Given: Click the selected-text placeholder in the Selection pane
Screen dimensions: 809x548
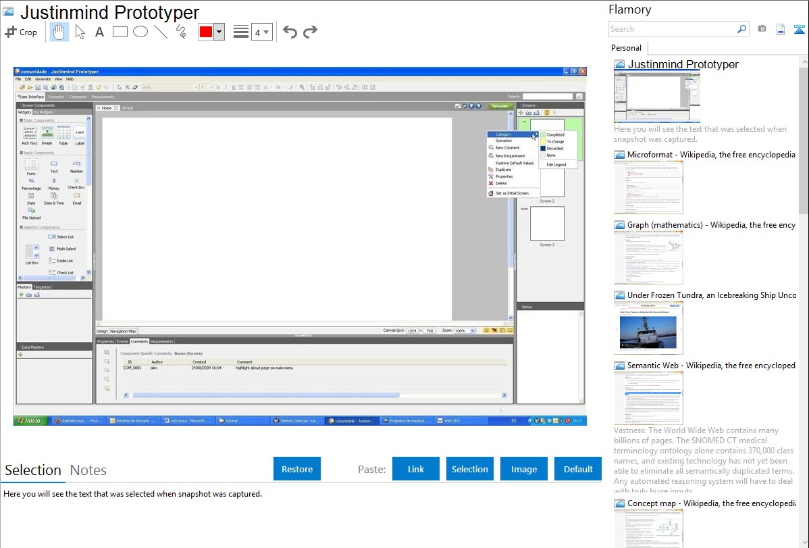Looking at the screenshot, I should click(132, 494).
